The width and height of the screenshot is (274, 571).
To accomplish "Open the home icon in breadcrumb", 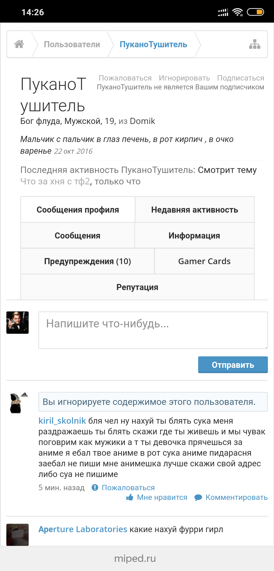I will click(x=19, y=44).
